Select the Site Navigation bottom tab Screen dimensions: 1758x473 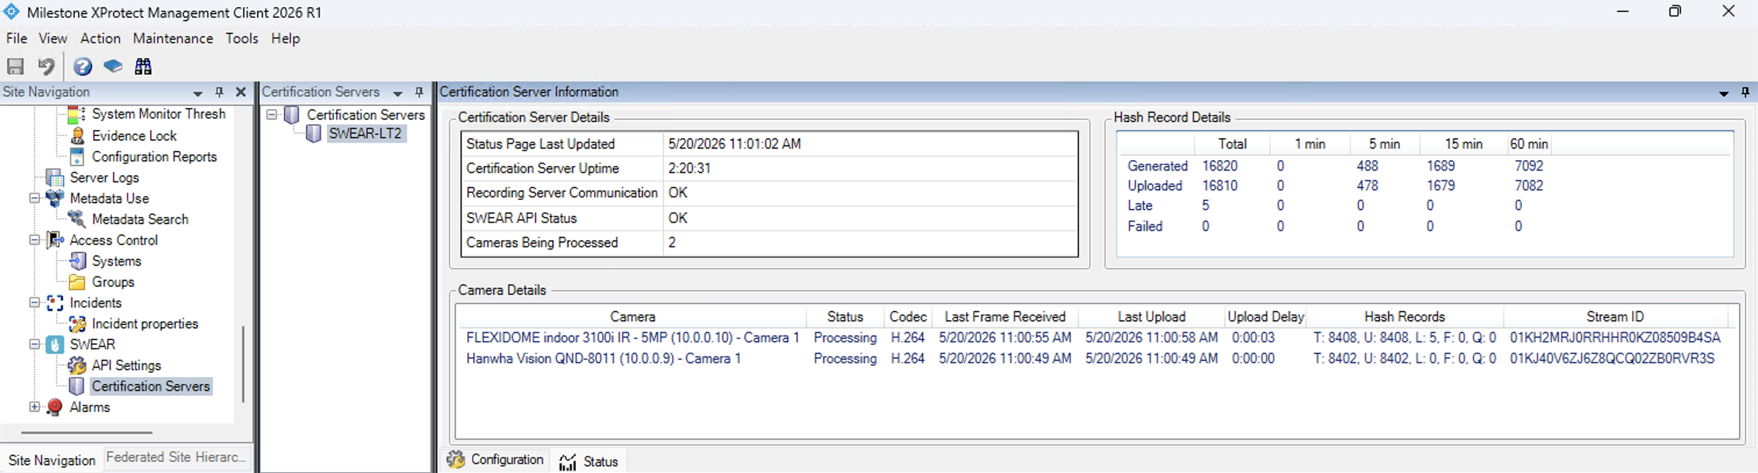(52, 461)
